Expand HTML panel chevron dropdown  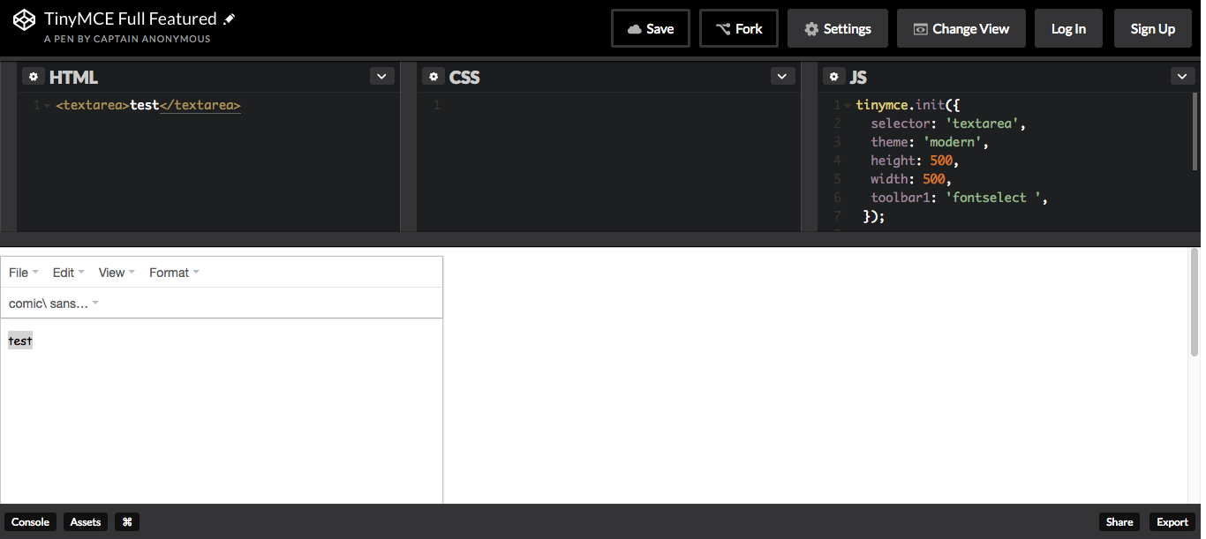[x=381, y=77]
